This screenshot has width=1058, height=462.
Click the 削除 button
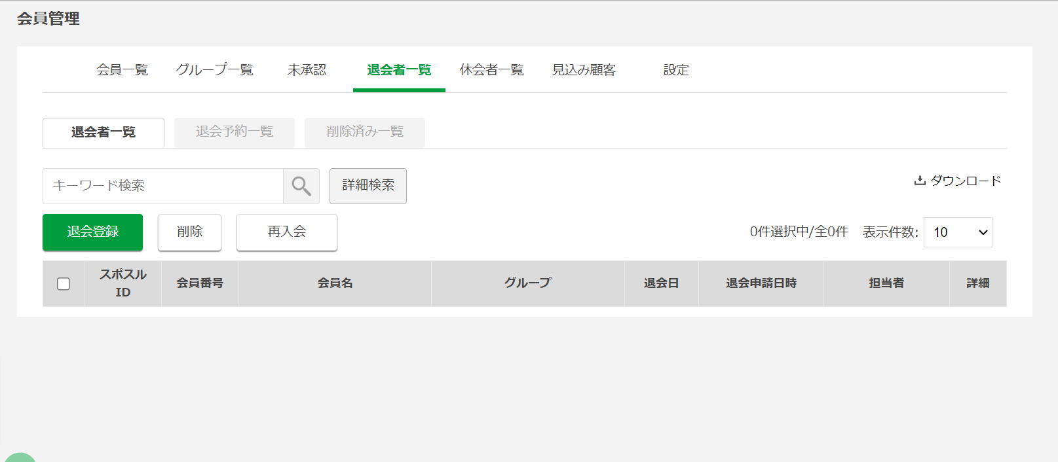click(x=189, y=232)
